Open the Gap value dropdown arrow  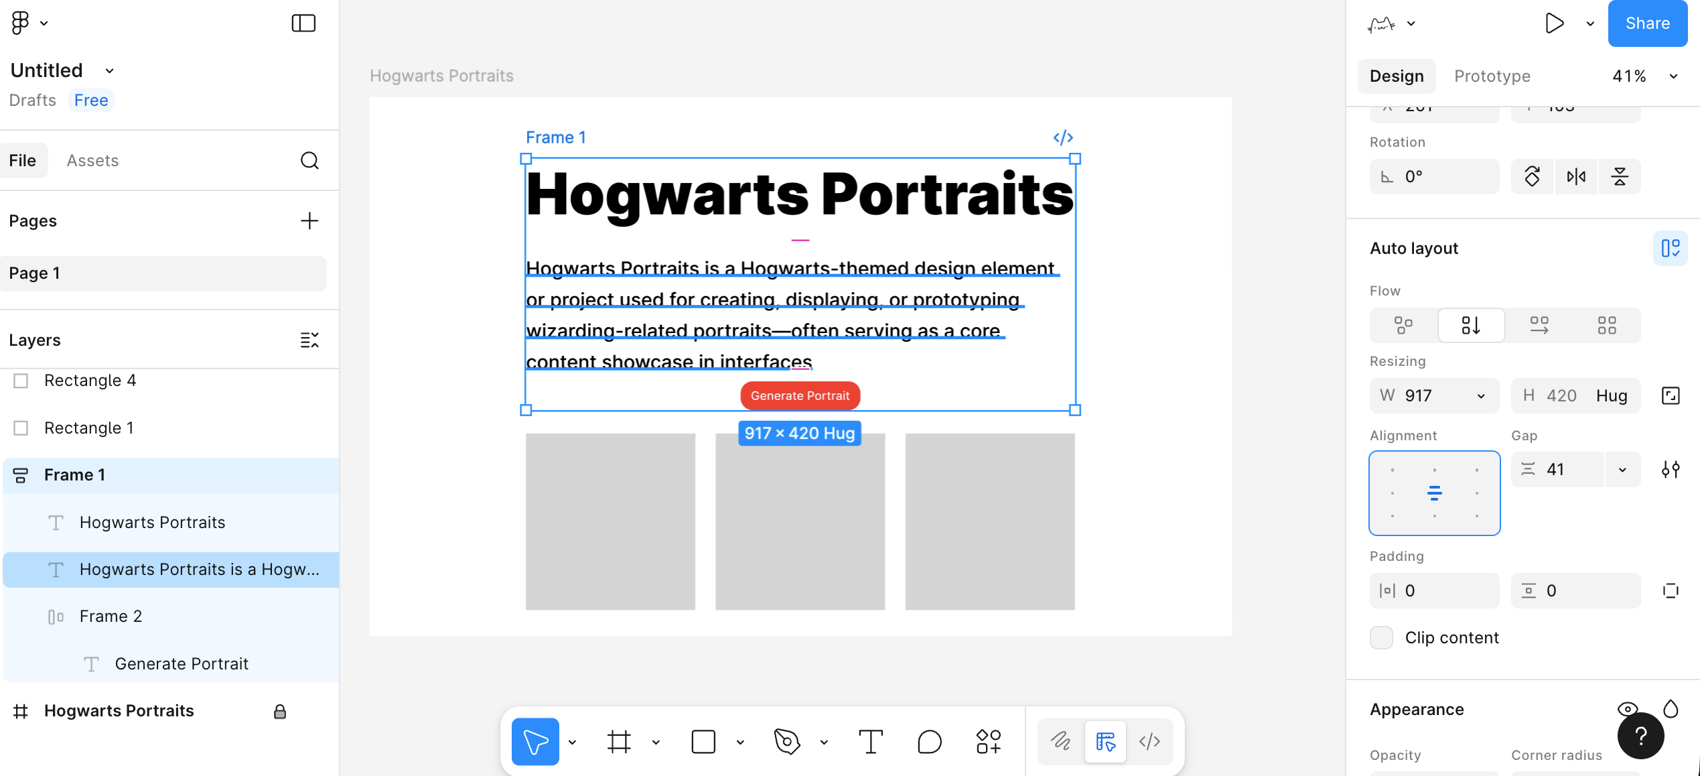pyautogui.click(x=1622, y=470)
